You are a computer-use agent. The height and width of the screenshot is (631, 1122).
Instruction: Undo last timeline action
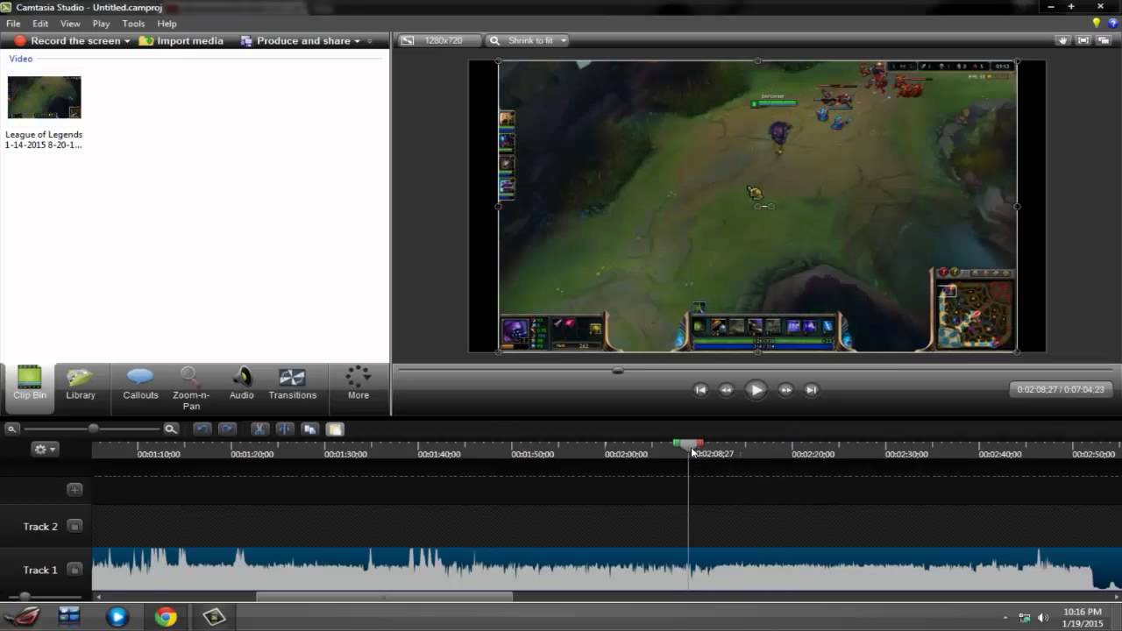pyautogui.click(x=202, y=429)
